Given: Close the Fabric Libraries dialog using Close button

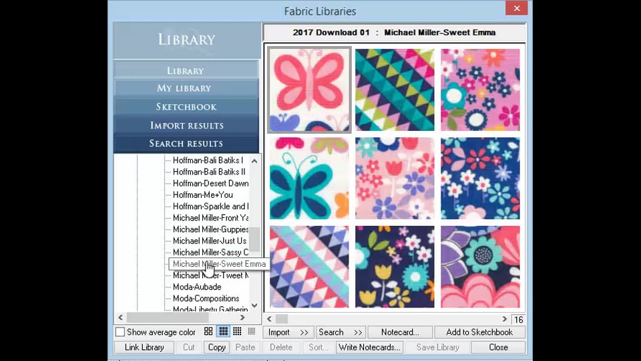Looking at the screenshot, I should (498, 347).
